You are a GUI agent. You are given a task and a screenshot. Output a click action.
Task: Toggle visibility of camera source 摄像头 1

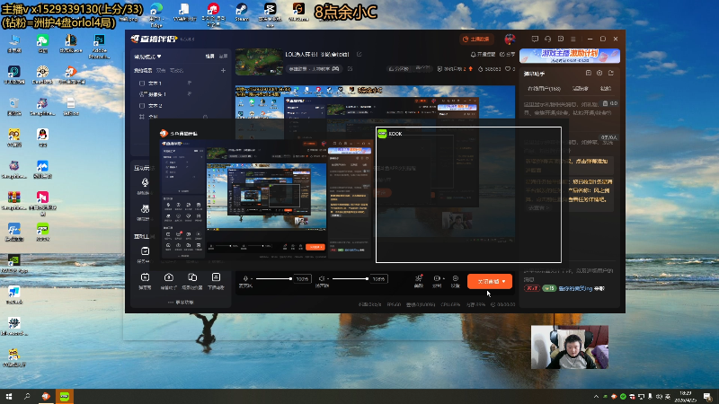click(190, 94)
